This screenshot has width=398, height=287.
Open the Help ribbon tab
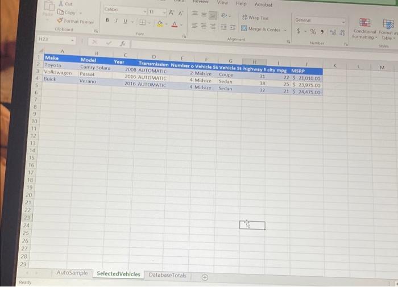coord(241,3)
